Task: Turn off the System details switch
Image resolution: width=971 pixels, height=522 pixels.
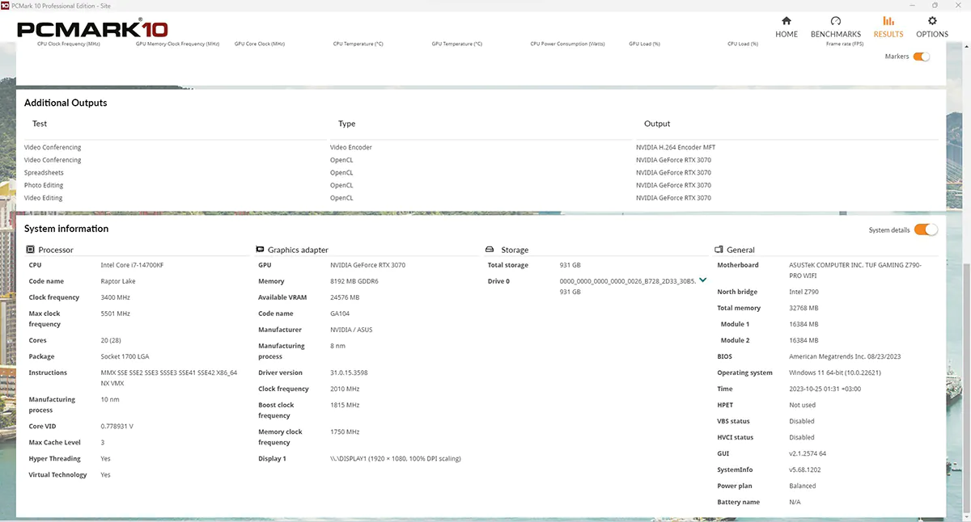Action: pyautogui.click(x=926, y=229)
